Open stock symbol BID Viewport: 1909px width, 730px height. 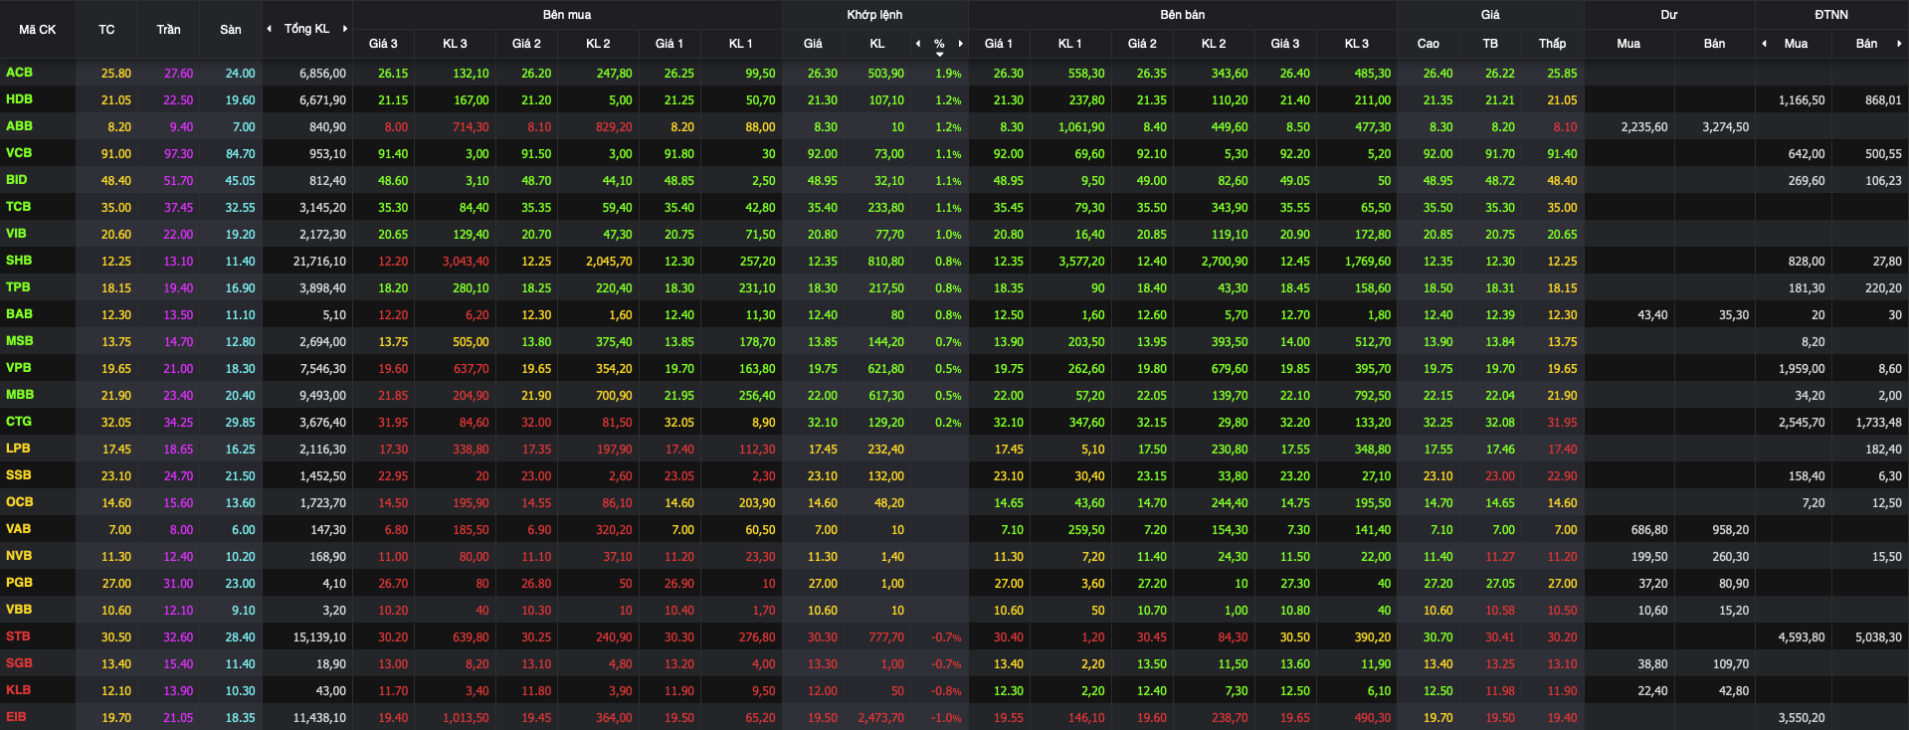click(17, 180)
